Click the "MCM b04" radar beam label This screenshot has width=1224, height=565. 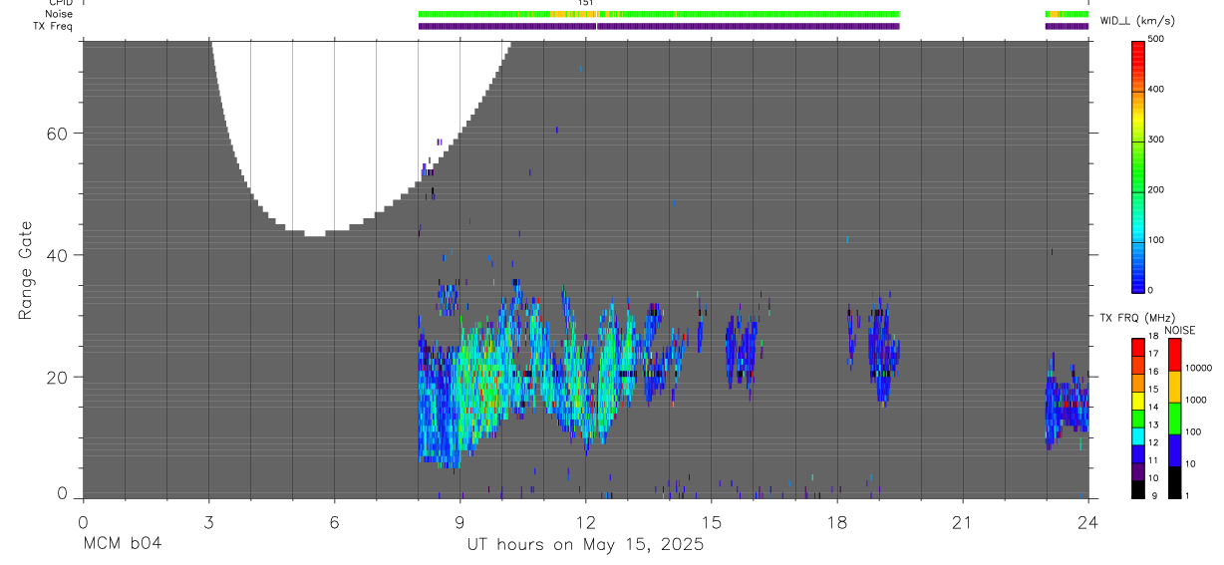(x=122, y=544)
